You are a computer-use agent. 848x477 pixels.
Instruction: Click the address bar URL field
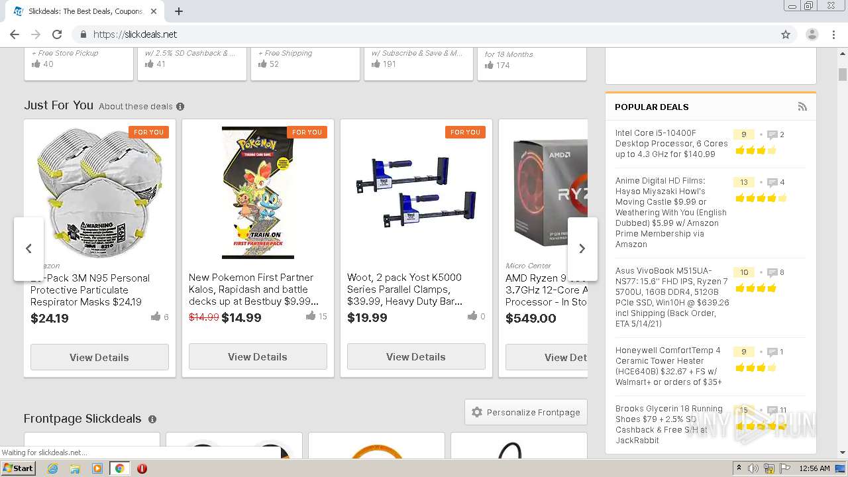[424, 34]
